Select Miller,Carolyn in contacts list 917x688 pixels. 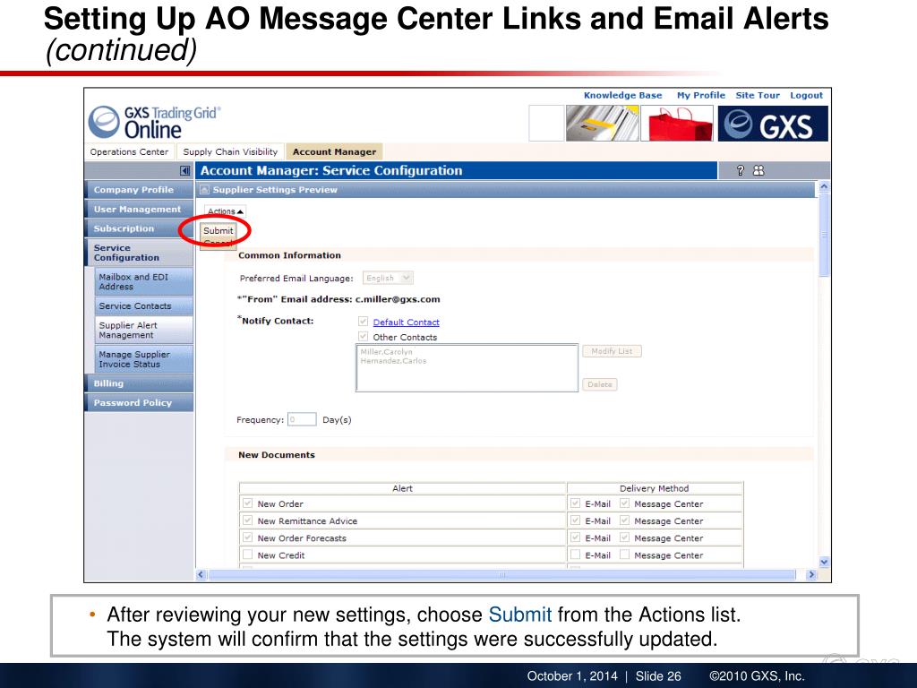coord(386,351)
